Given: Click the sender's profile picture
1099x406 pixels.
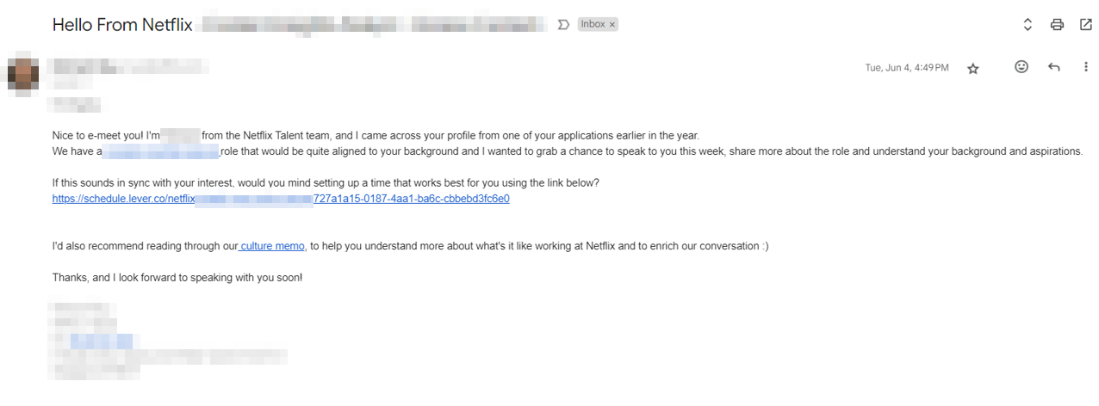Looking at the screenshot, I should pyautogui.click(x=23, y=72).
